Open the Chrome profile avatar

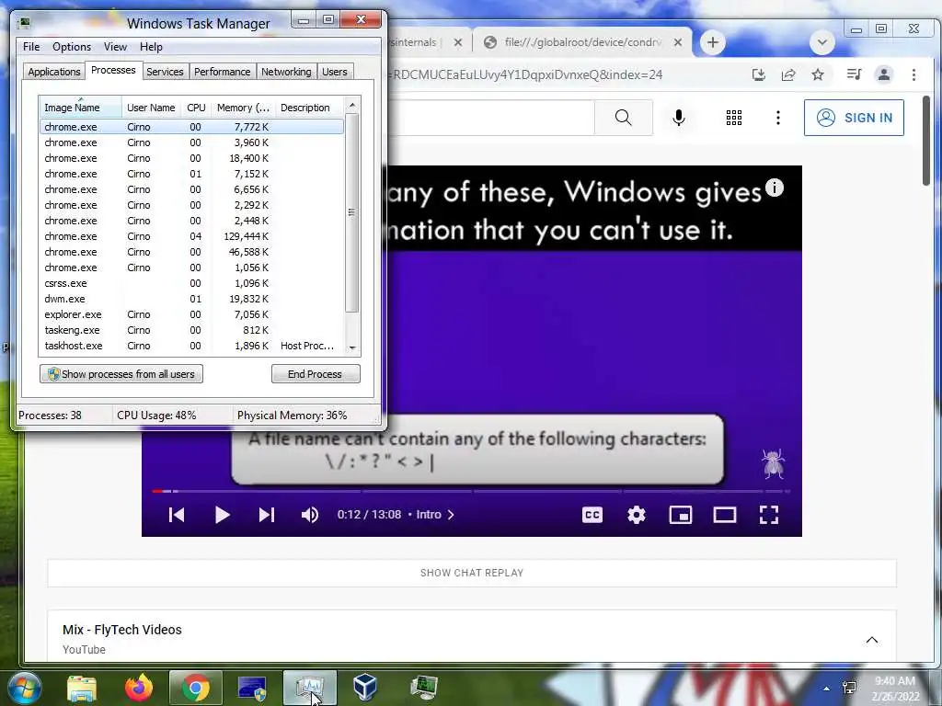(x=884, y=74)
